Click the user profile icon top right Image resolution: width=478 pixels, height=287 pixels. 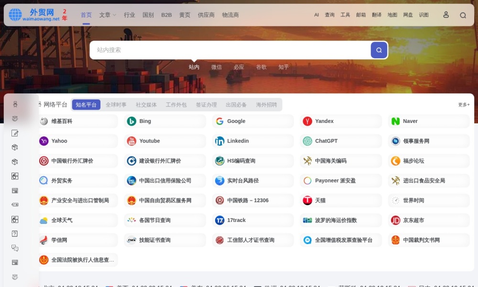click(x=446, y=15)
